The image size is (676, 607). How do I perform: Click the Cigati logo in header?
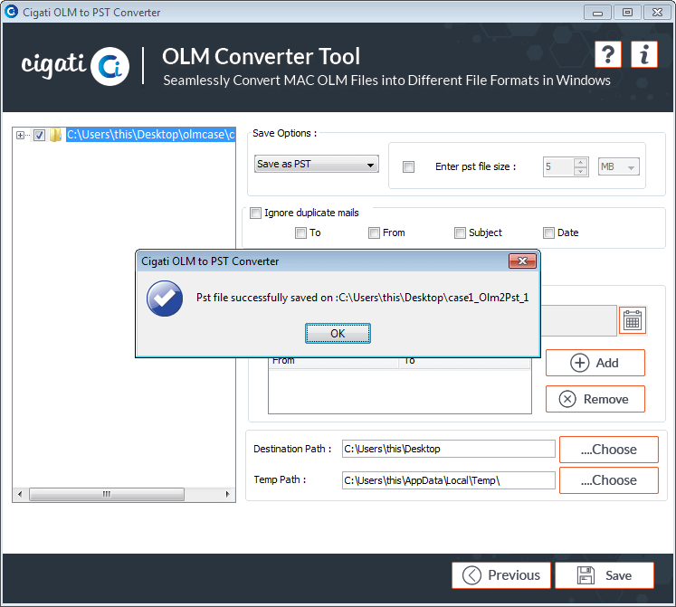[75, 66]
